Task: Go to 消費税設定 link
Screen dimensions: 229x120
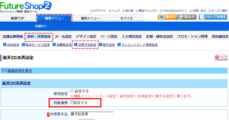Action: click(64, 45)
